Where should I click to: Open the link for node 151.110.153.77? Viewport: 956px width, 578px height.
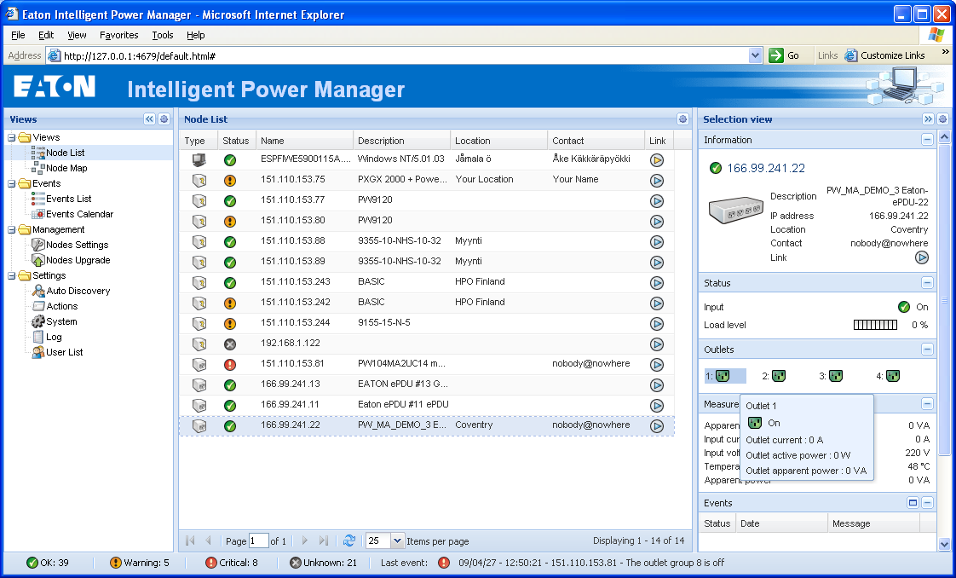[656, 200]
